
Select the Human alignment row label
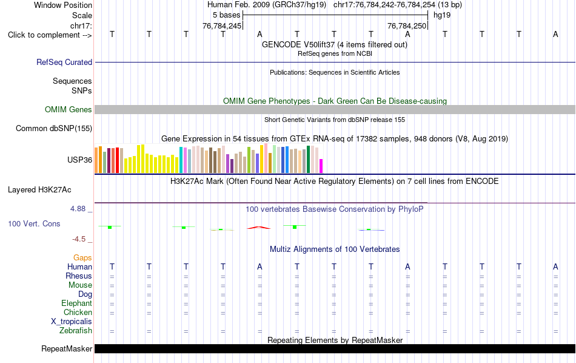[x=79, y=267]
